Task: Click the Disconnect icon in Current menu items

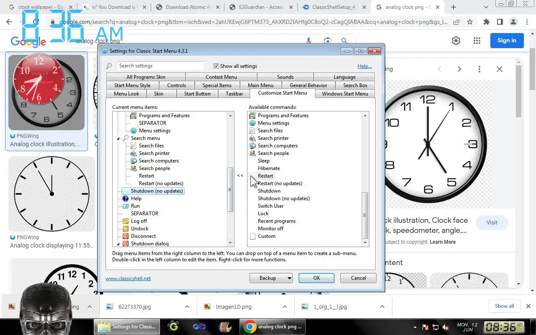Action: 125,236
